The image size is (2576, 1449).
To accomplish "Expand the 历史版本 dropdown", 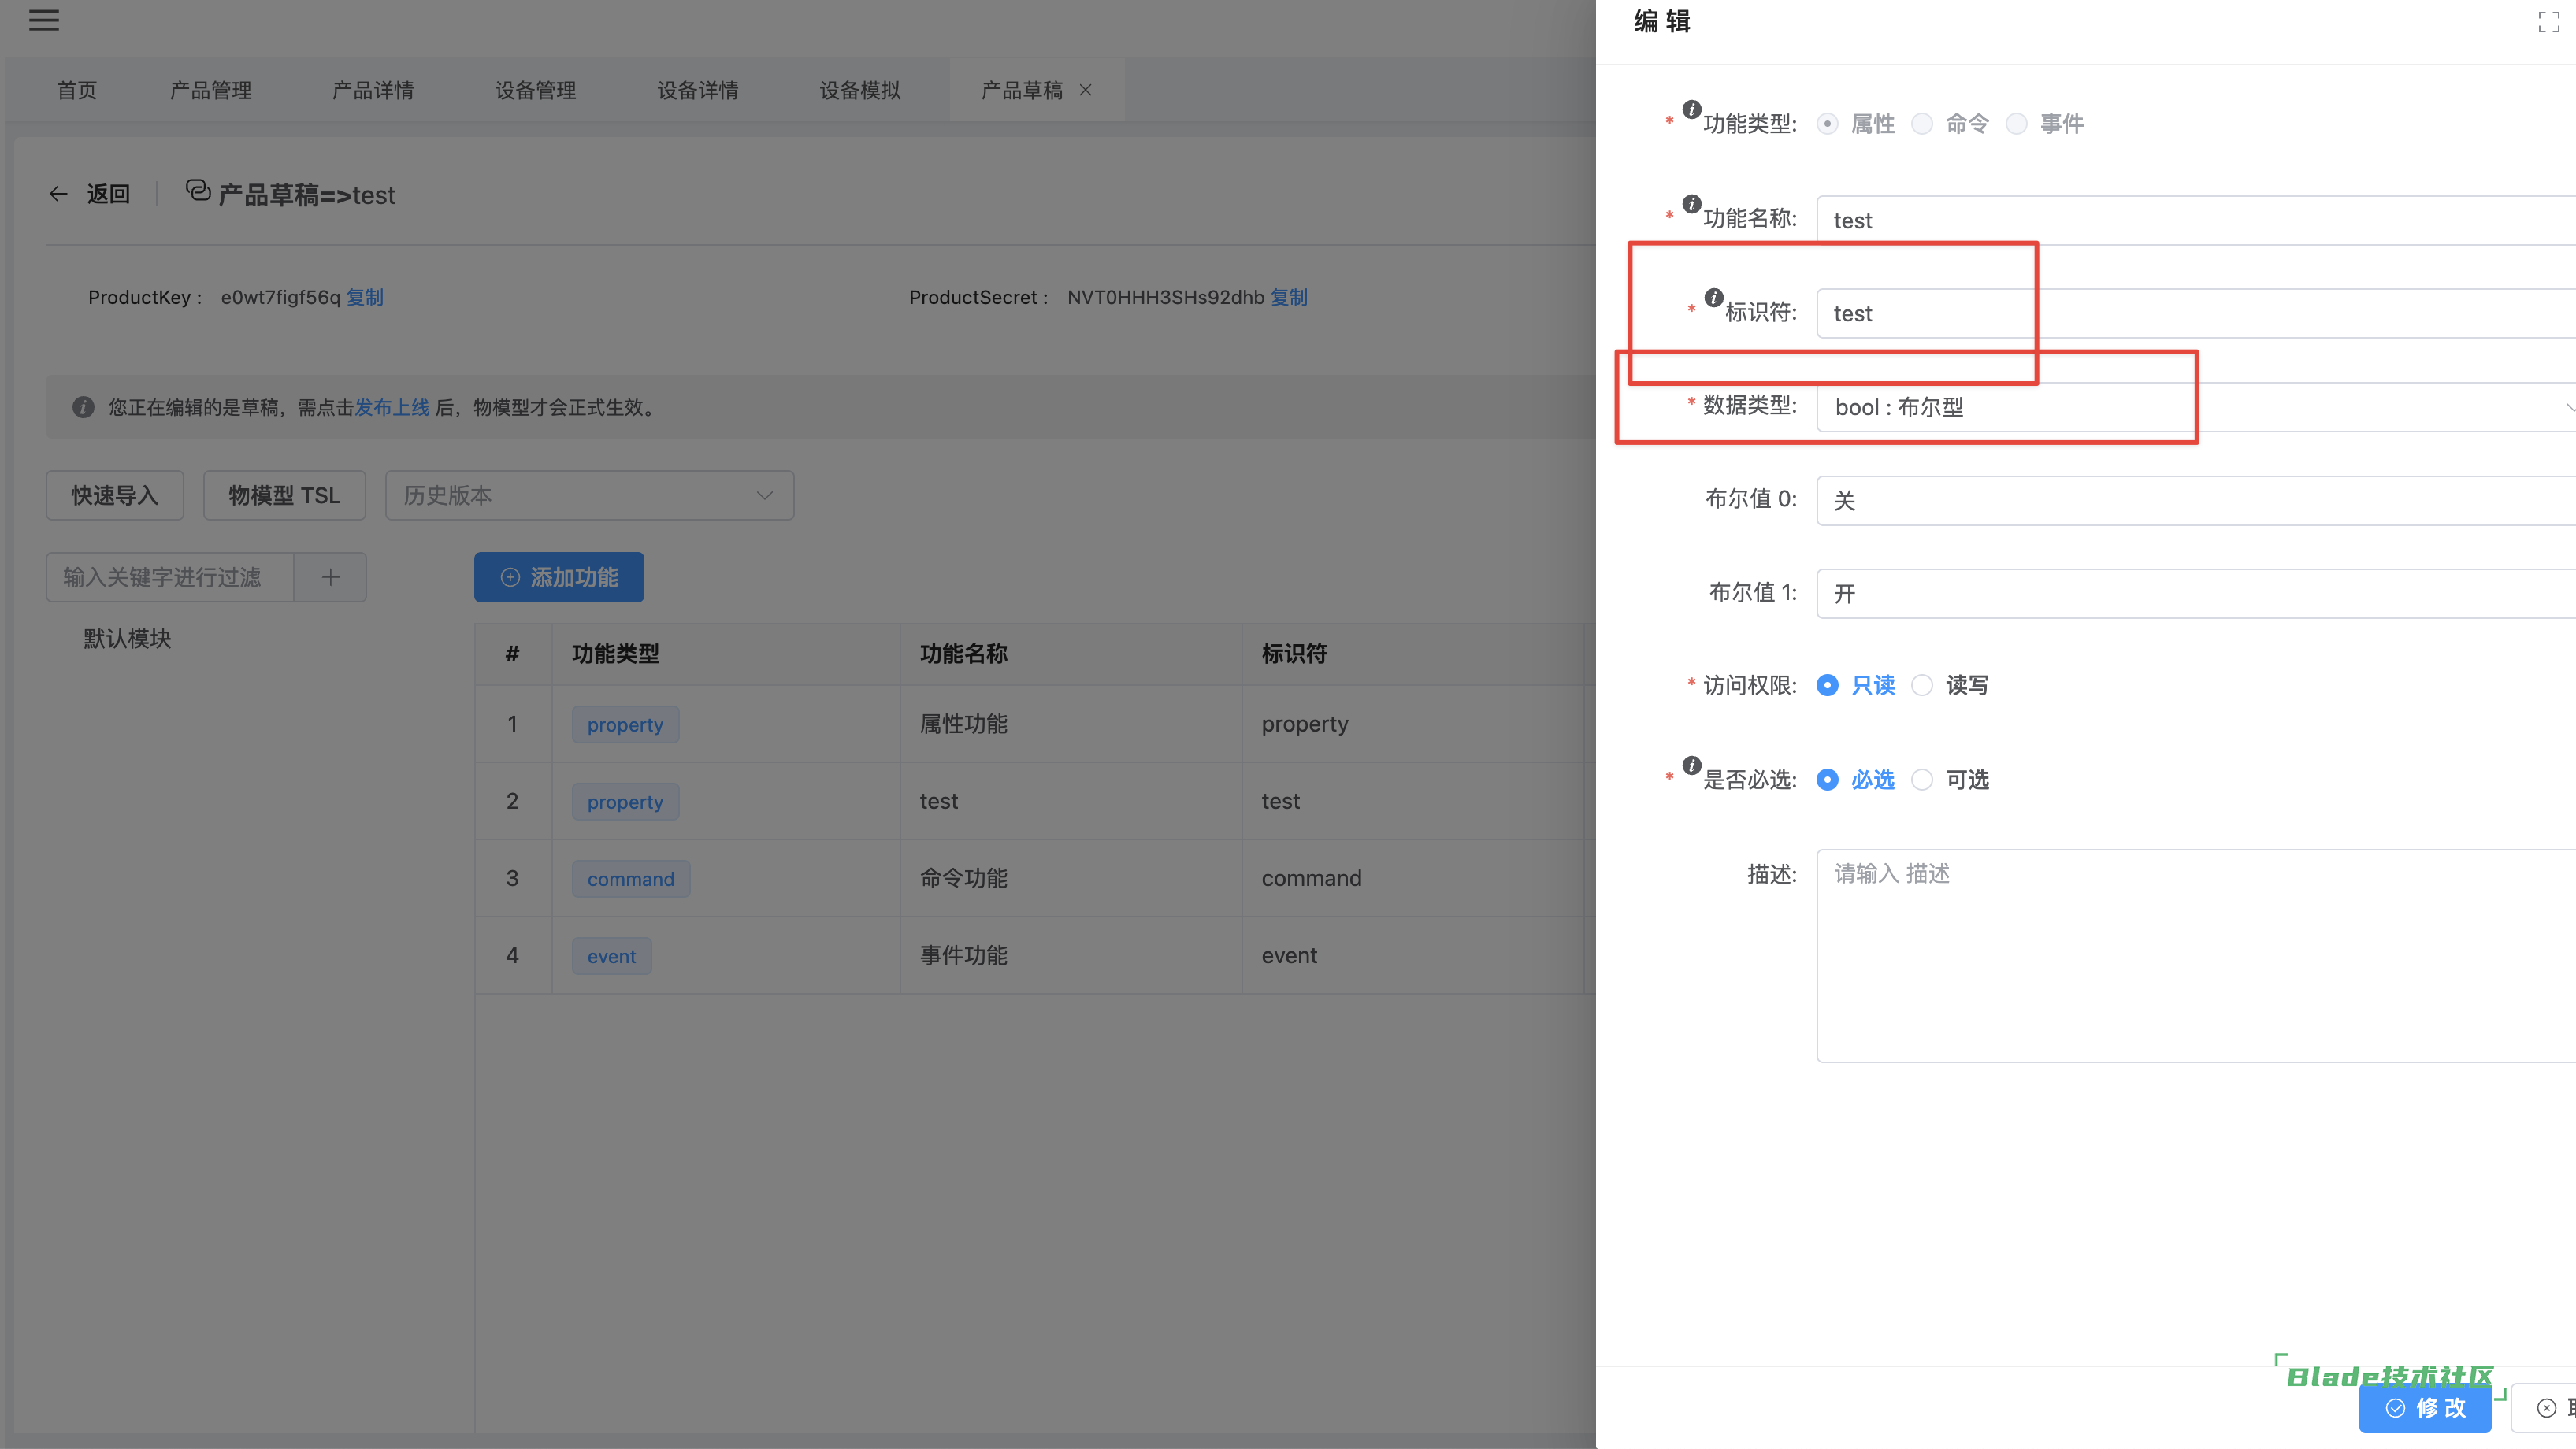I will 590,495.
